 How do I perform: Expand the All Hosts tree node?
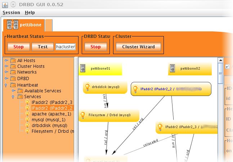pyautogui.click(x=6, y=60)
